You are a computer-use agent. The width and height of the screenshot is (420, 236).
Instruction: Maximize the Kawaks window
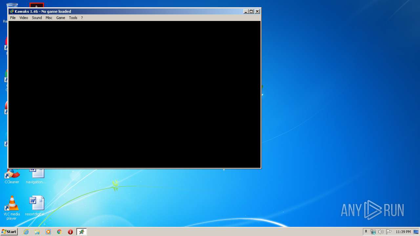(x=251, y=11)
